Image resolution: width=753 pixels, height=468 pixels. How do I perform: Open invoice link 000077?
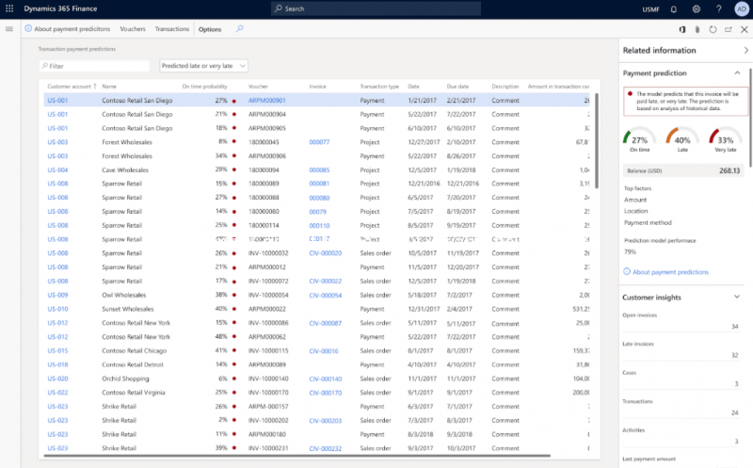(x=319, y=142)
